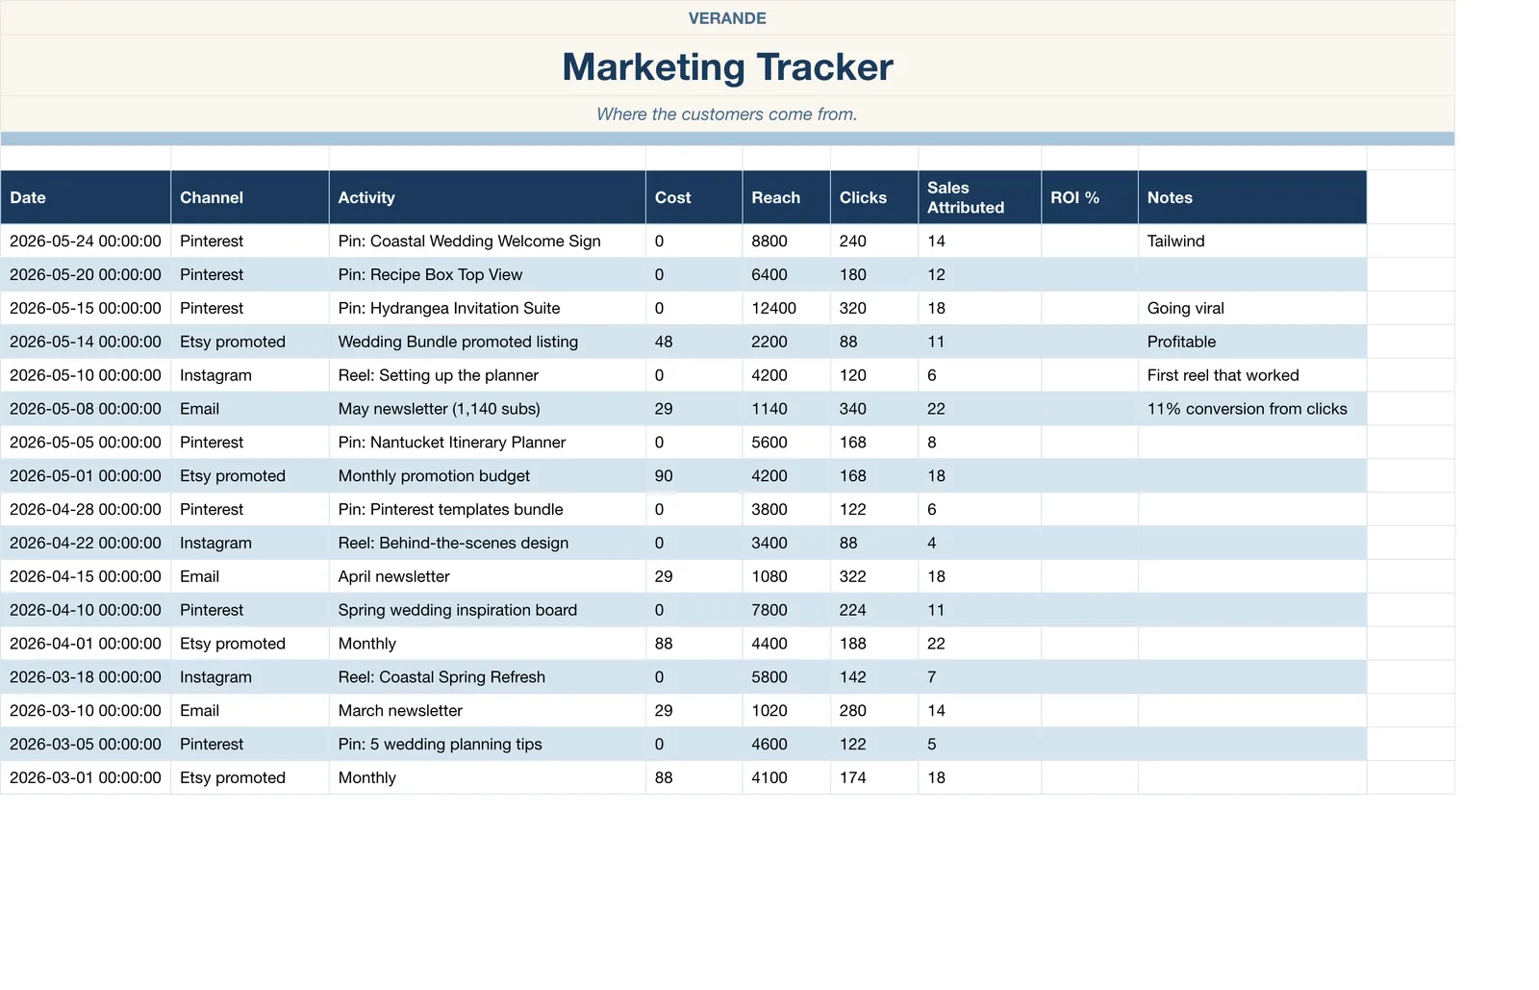Click the date cell 2026-03-01

tap(86, 777)
